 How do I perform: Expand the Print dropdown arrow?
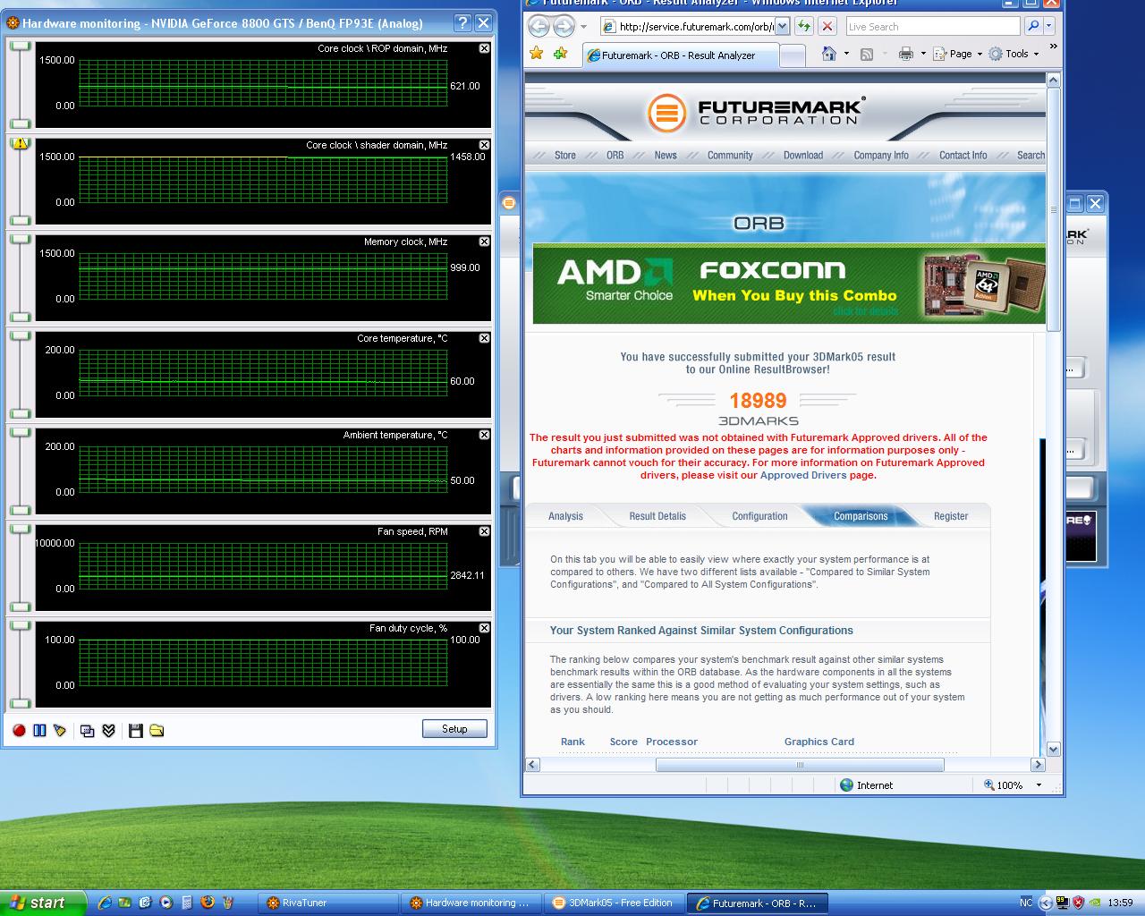tap(923, 54)
